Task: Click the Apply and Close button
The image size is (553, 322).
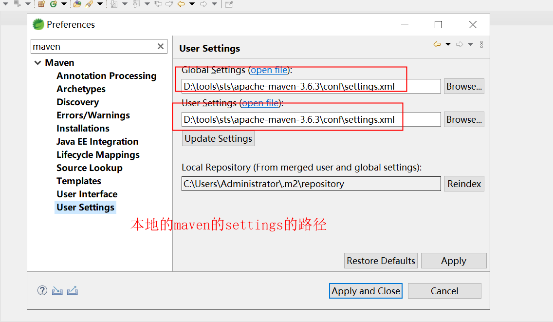Action: (x=366, y=291)
